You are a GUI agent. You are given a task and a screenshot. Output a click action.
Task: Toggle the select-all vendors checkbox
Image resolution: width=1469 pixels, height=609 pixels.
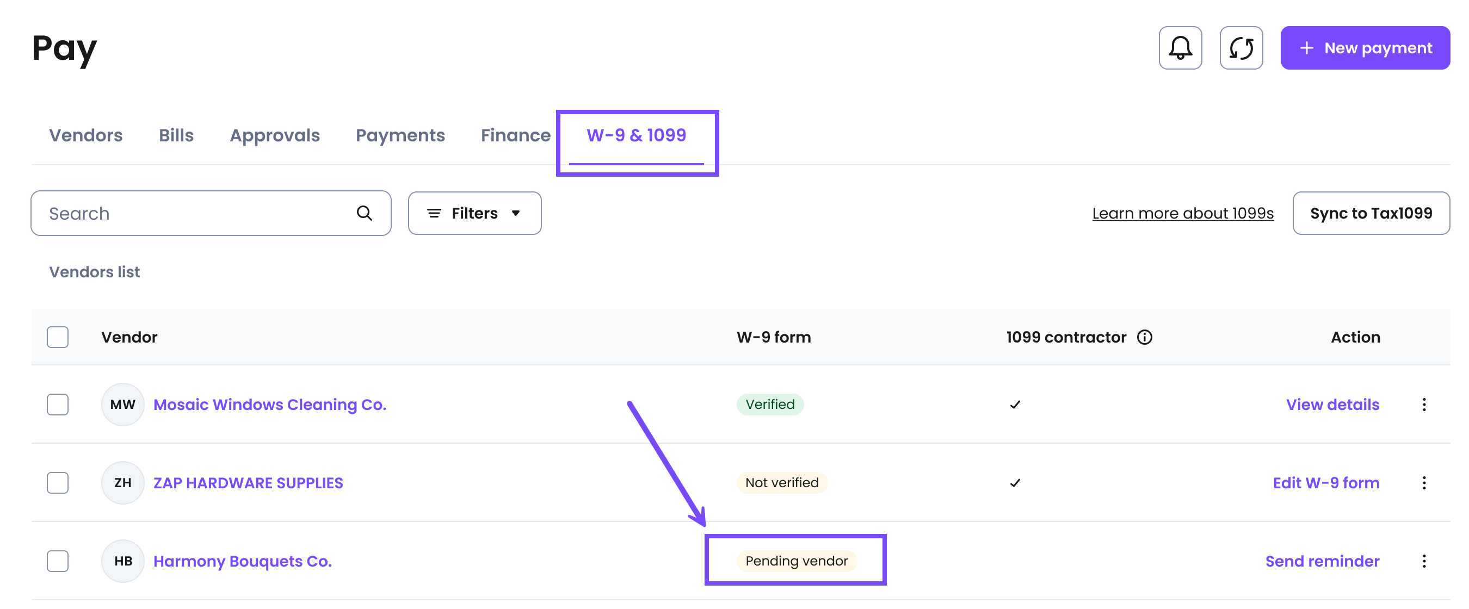pos(58,337)
